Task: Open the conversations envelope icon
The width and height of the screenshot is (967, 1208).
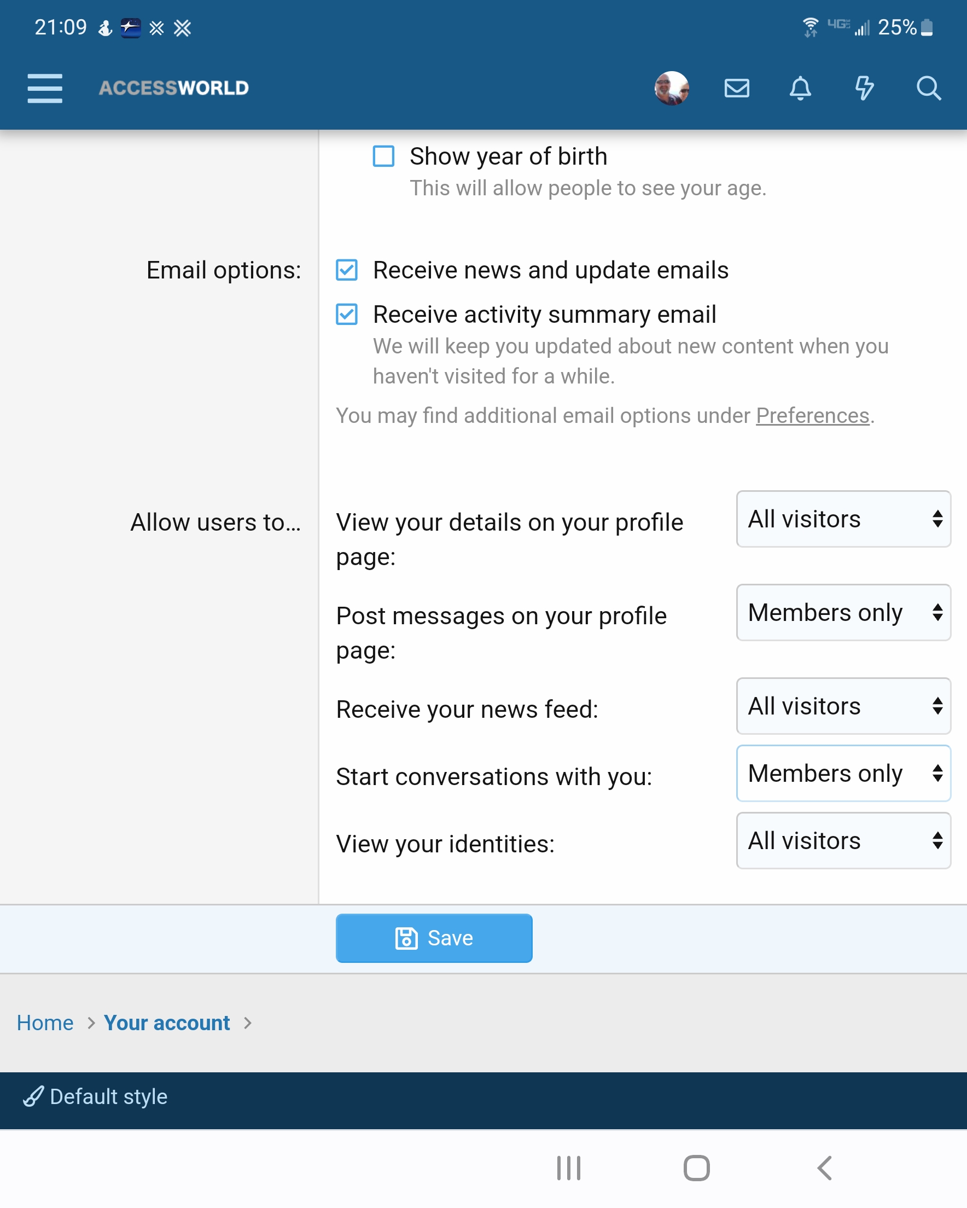Action: tap(736, 88)
